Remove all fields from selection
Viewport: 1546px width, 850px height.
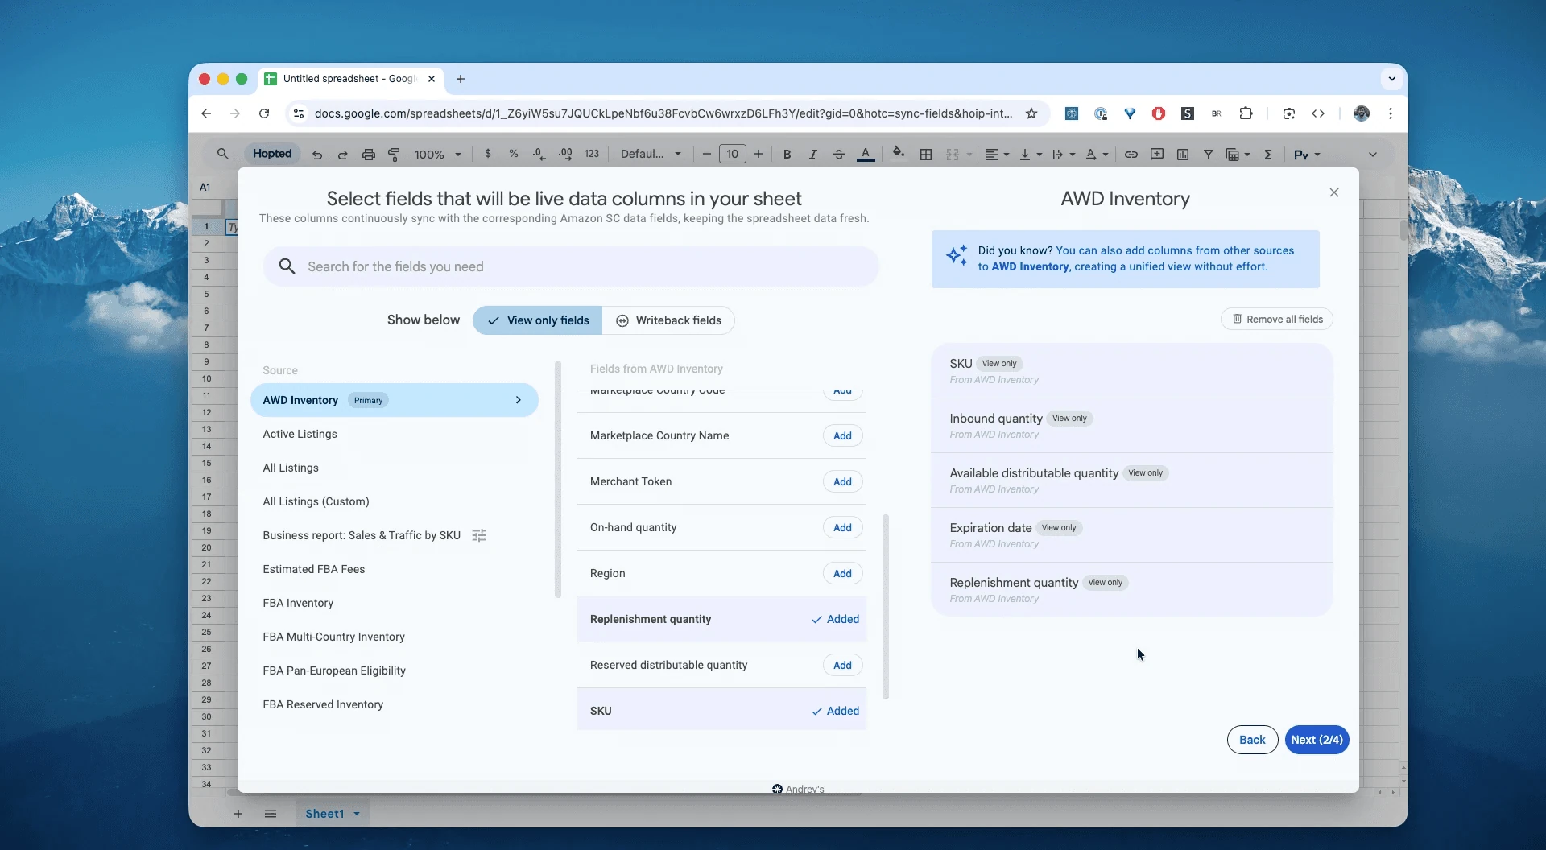point(1277,320)
